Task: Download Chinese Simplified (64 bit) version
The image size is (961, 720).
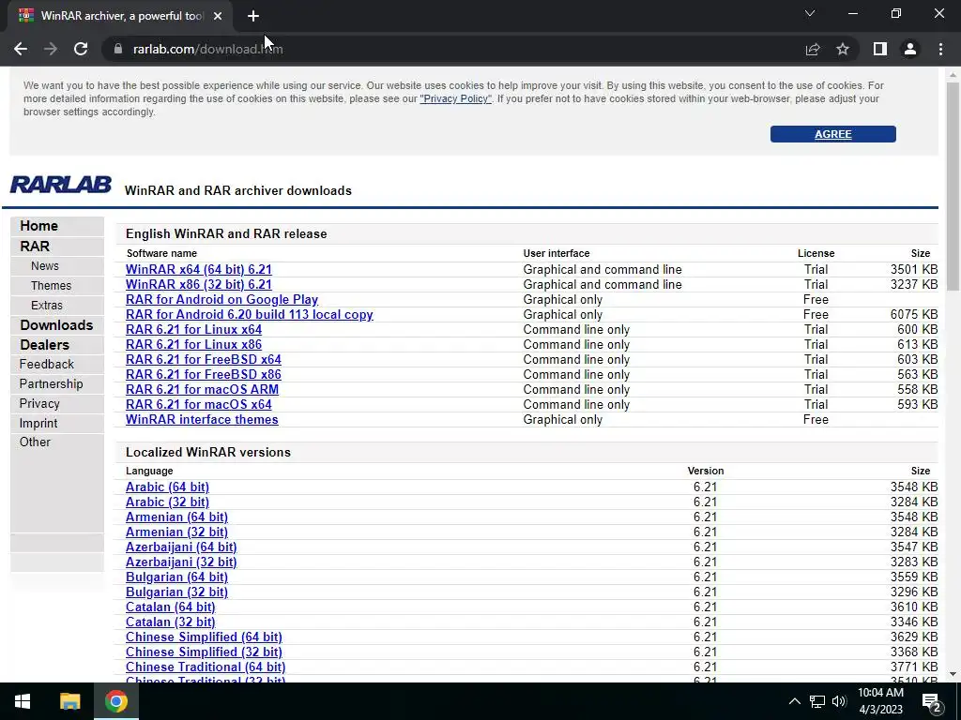Action: (x=204, y=637)
